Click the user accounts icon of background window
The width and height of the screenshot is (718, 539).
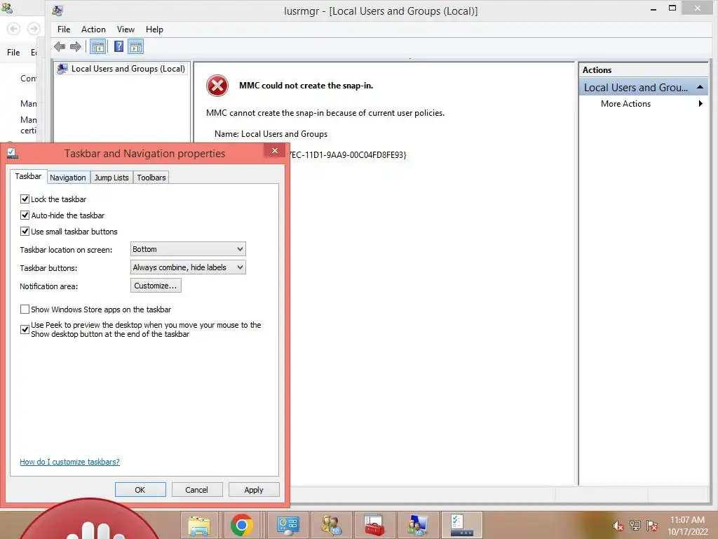[6, 7]
